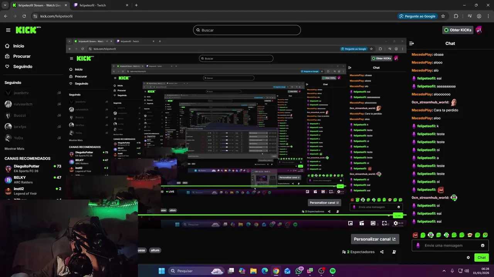
Task: Open the Chrome tab search dropdown
Action: point(5,5)
